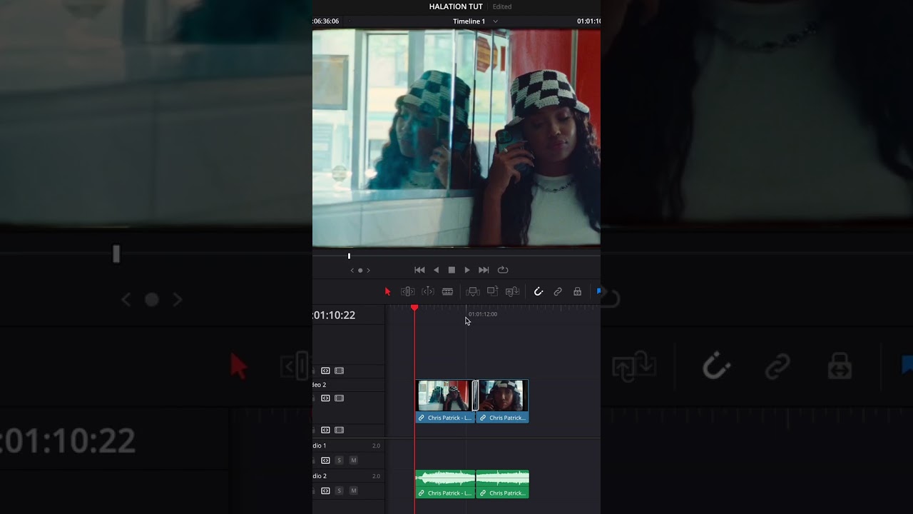Click the Audio 2 track name
The image size is (913, 514).
click(x=319, y=476)
